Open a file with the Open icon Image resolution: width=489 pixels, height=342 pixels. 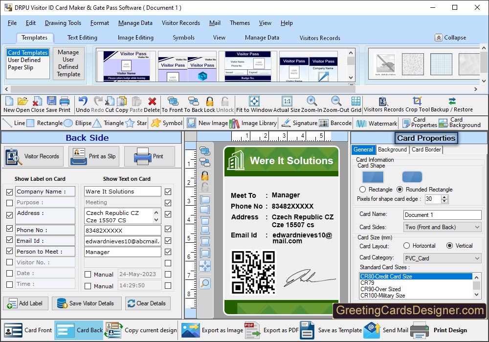[x=22, y=101]
